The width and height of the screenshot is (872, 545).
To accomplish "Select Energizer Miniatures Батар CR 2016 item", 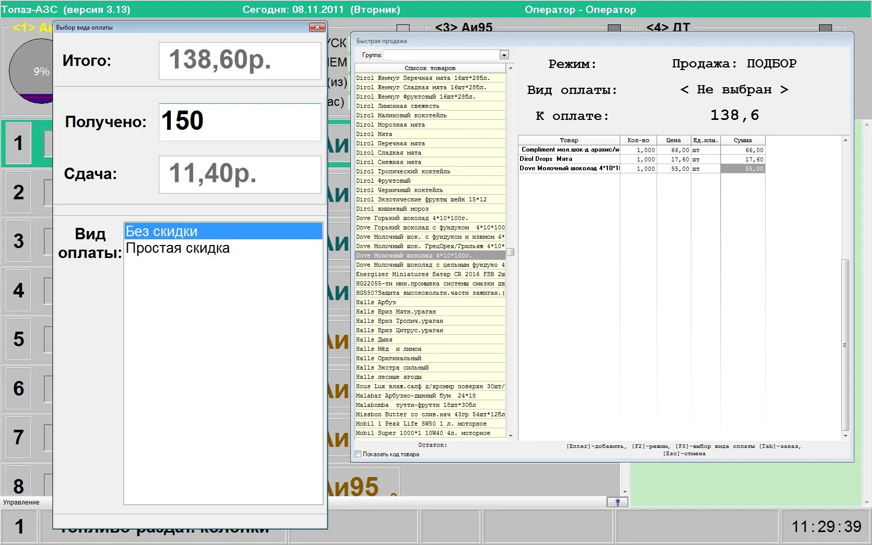I will point(430,274).
